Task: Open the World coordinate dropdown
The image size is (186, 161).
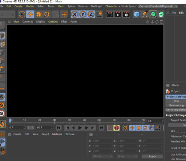Action: 102,156
